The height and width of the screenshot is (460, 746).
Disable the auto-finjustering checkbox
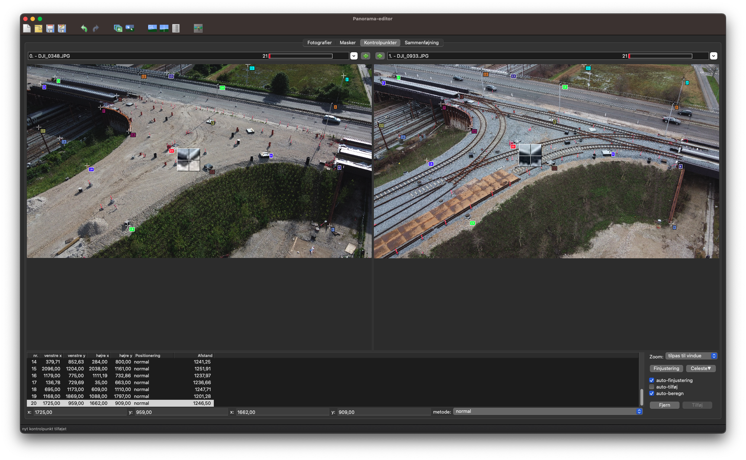(652, 380)
